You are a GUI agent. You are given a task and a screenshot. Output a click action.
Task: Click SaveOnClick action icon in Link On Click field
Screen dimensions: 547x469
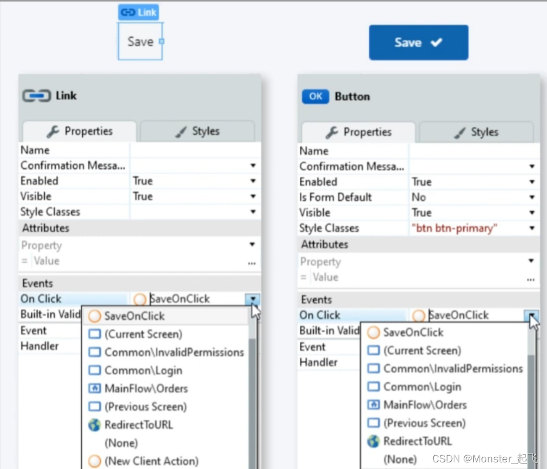click(x=140, y=299)
